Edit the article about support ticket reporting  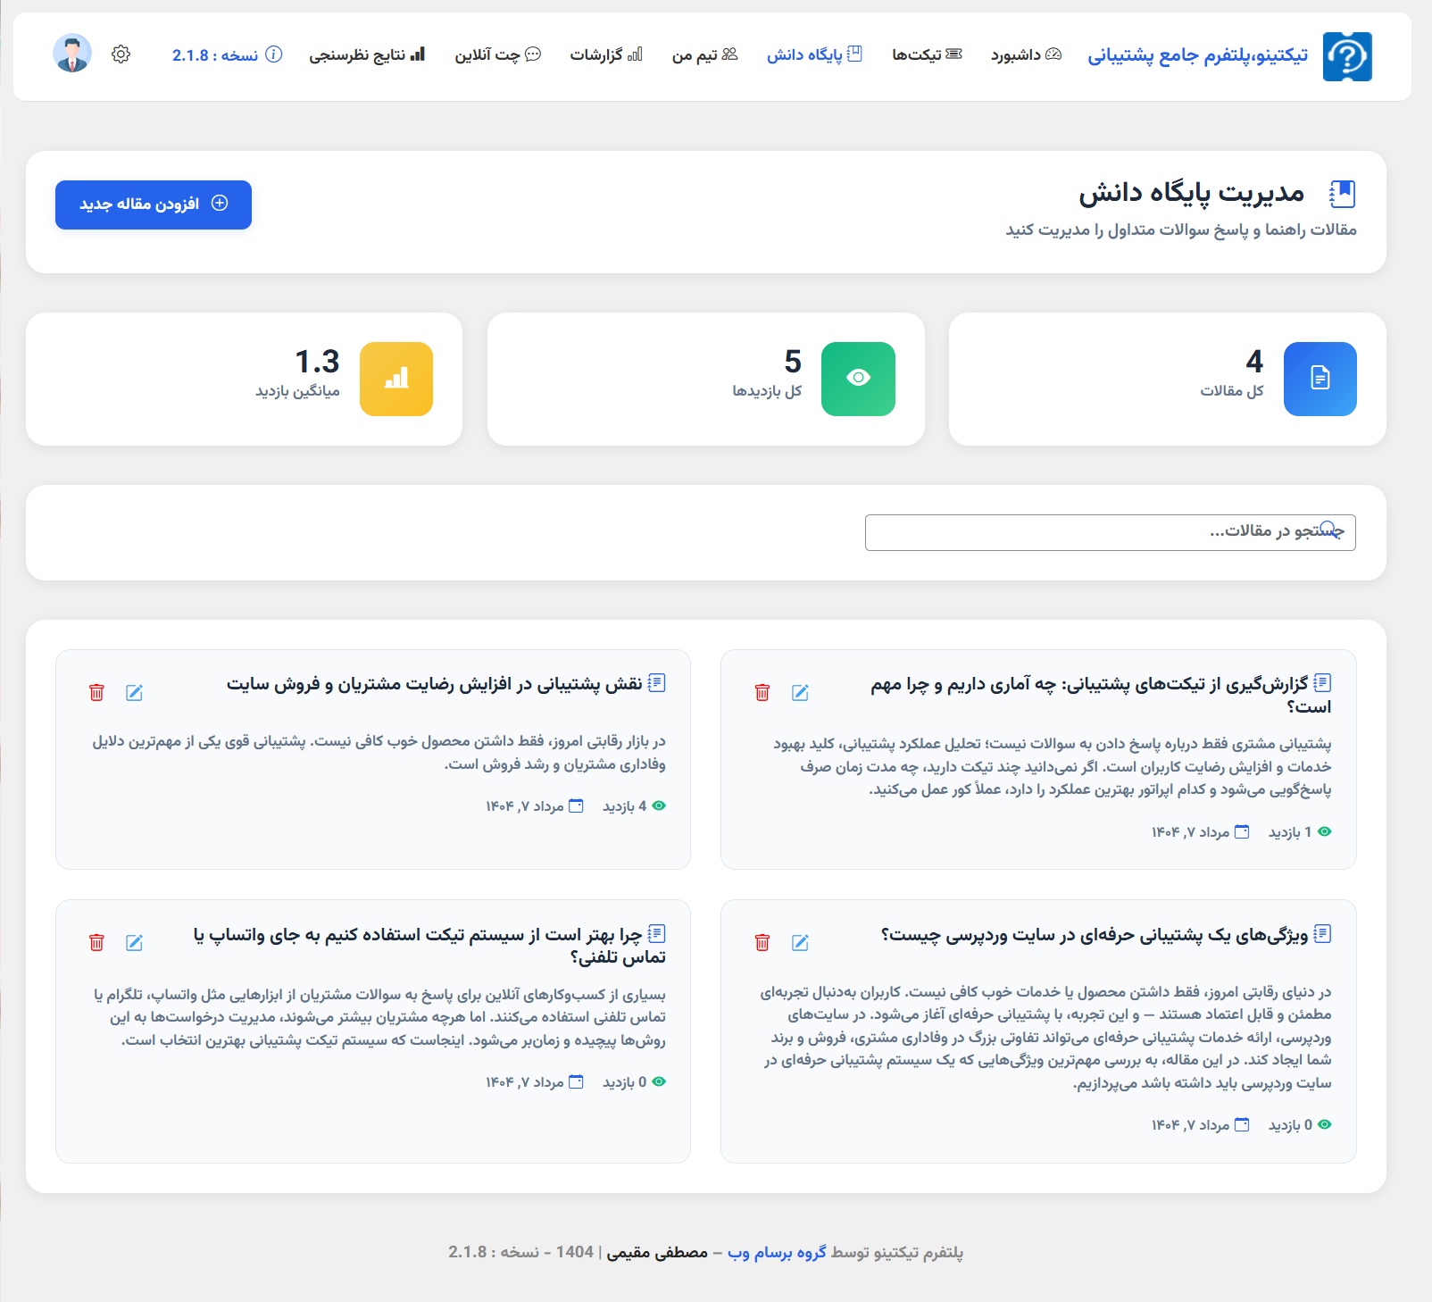coord(800,693)
